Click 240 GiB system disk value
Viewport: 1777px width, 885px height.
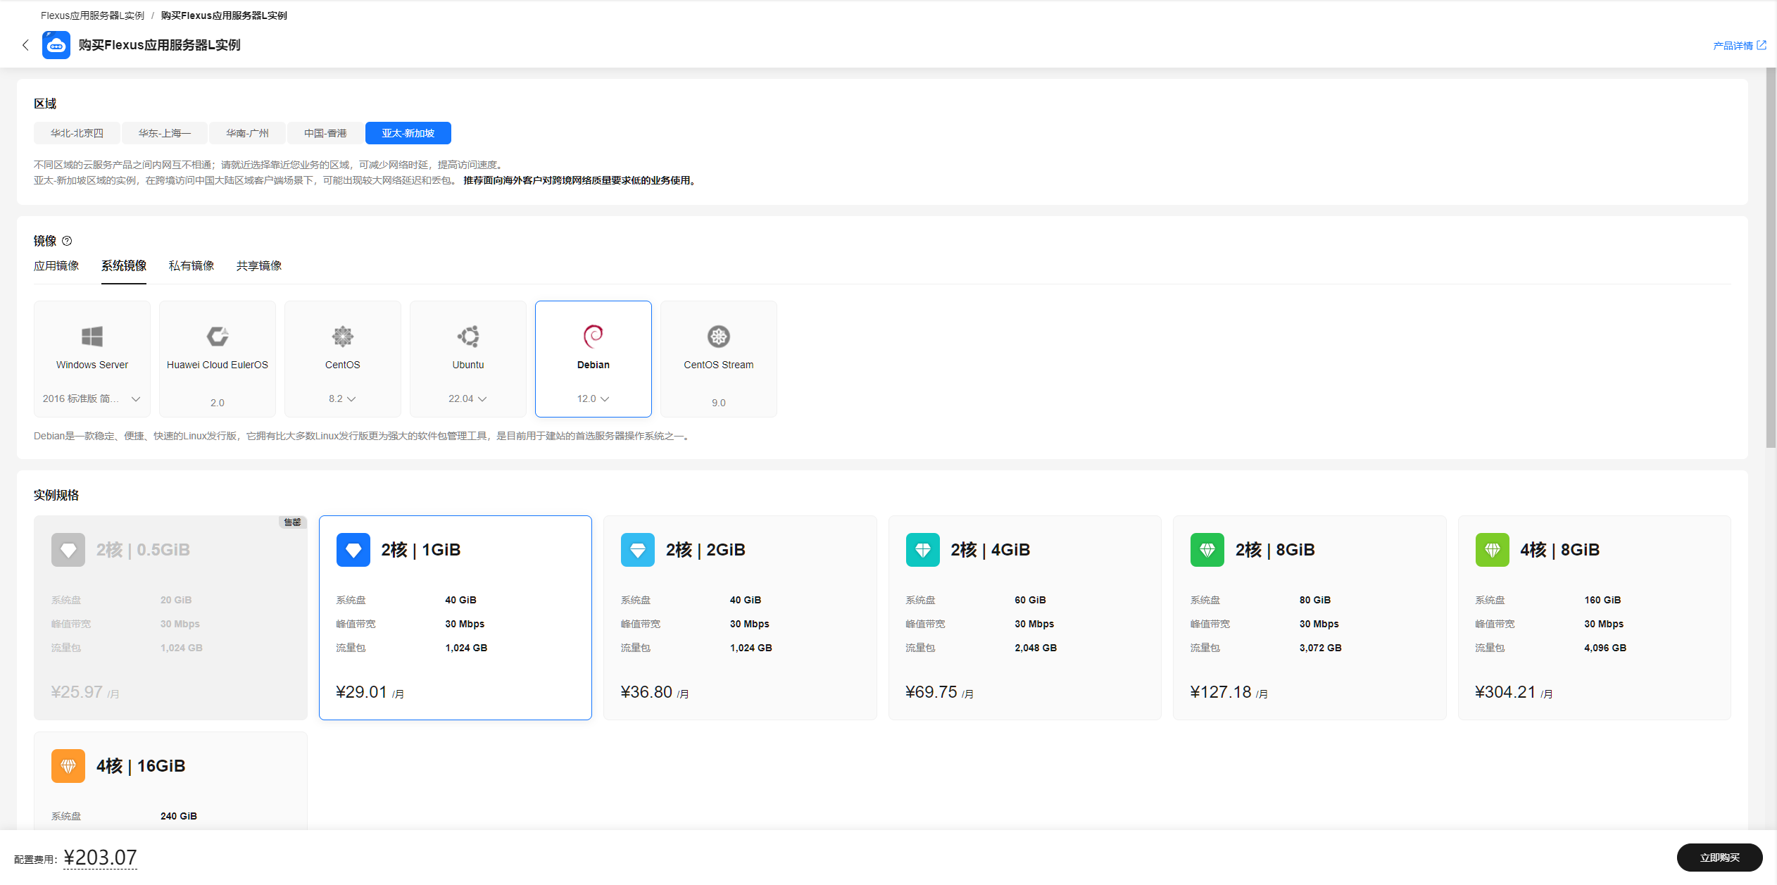(179, 816)
